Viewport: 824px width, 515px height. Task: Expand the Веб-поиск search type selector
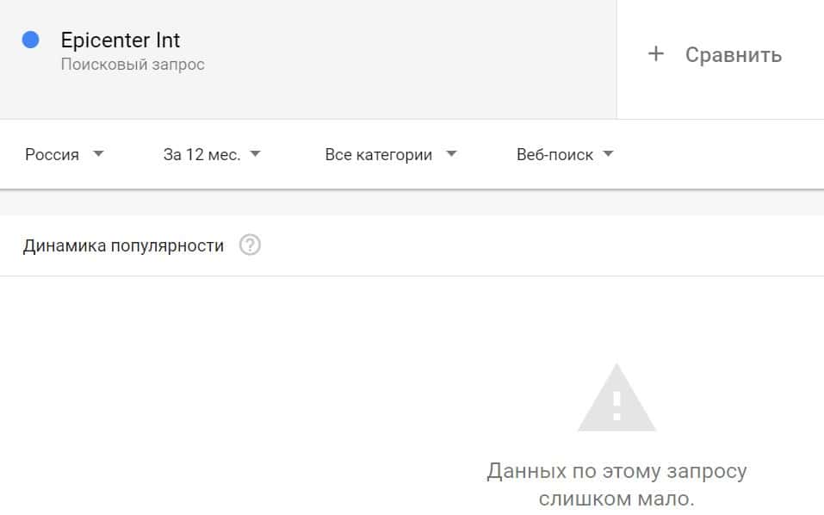click(554, 155)
